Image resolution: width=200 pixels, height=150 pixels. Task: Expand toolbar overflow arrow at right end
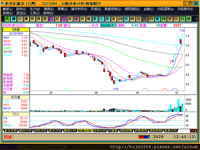tap(196, 19)
